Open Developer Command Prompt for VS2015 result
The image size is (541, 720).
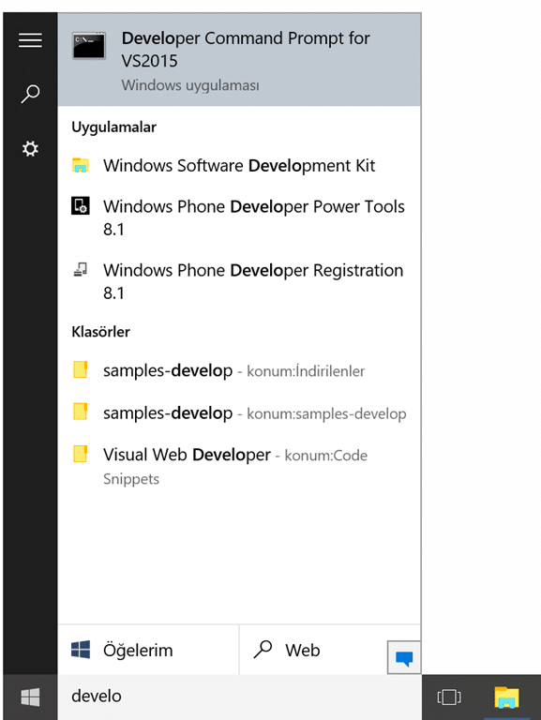tap(239, 60)
